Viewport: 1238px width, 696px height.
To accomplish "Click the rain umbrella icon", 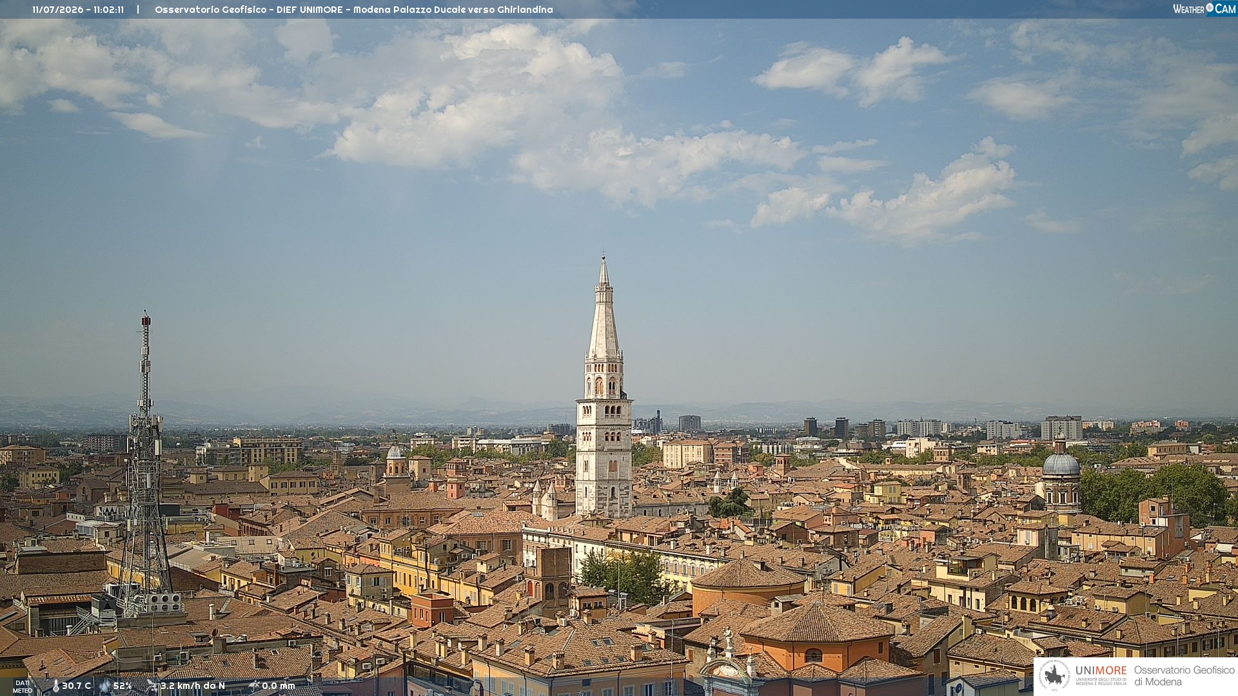I will coord(253,686).
